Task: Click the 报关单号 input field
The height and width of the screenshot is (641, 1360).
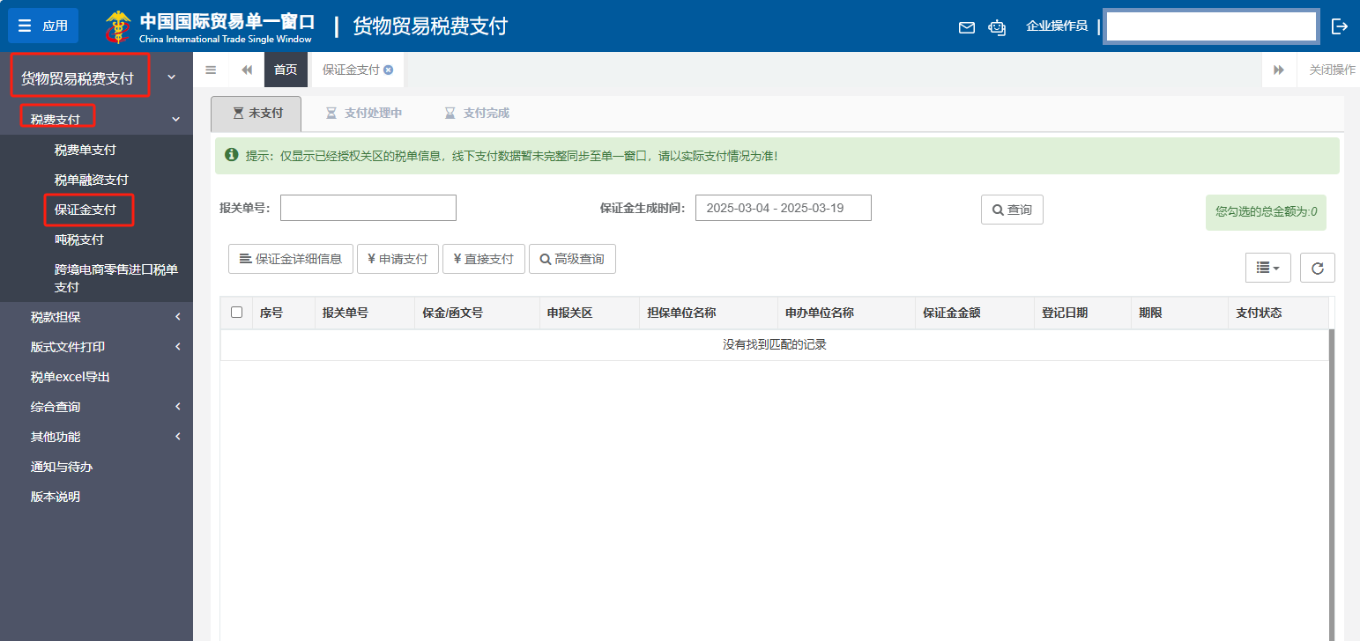Action: 368,208
